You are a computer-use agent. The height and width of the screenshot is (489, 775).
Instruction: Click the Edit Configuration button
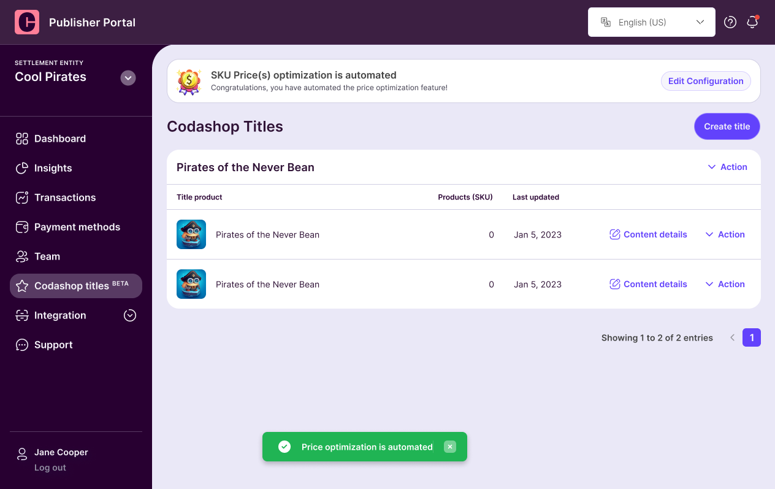[x=706, y=81]
